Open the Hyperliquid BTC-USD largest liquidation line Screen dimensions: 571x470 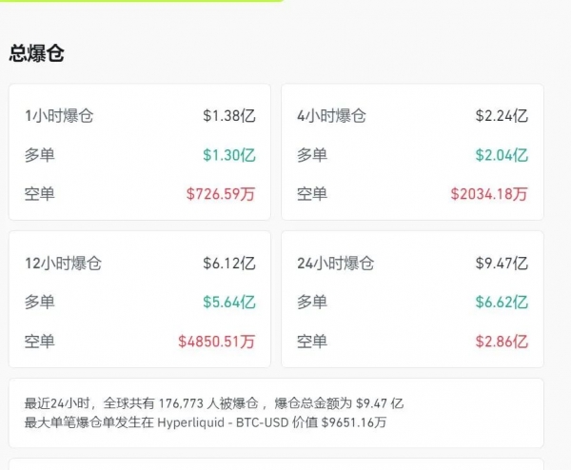(206, 422)
